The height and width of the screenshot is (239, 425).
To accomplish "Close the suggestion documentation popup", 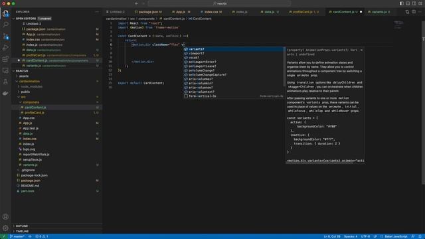I will click(x=361, y=50).
